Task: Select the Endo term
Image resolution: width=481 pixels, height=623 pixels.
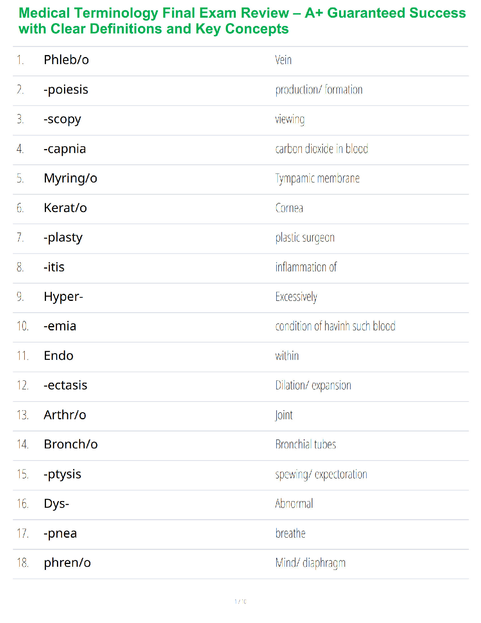Action: (59, 356)
